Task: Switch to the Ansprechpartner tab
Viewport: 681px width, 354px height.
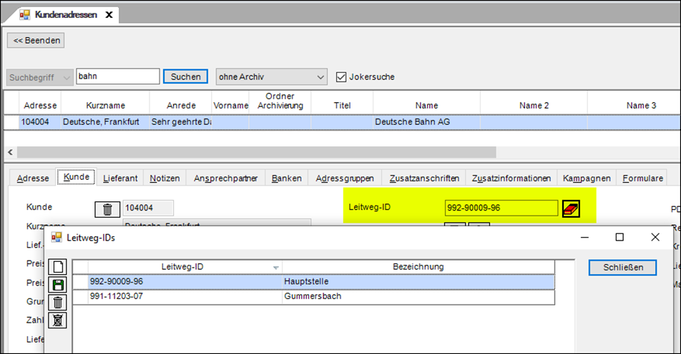Action: (227, 178)
